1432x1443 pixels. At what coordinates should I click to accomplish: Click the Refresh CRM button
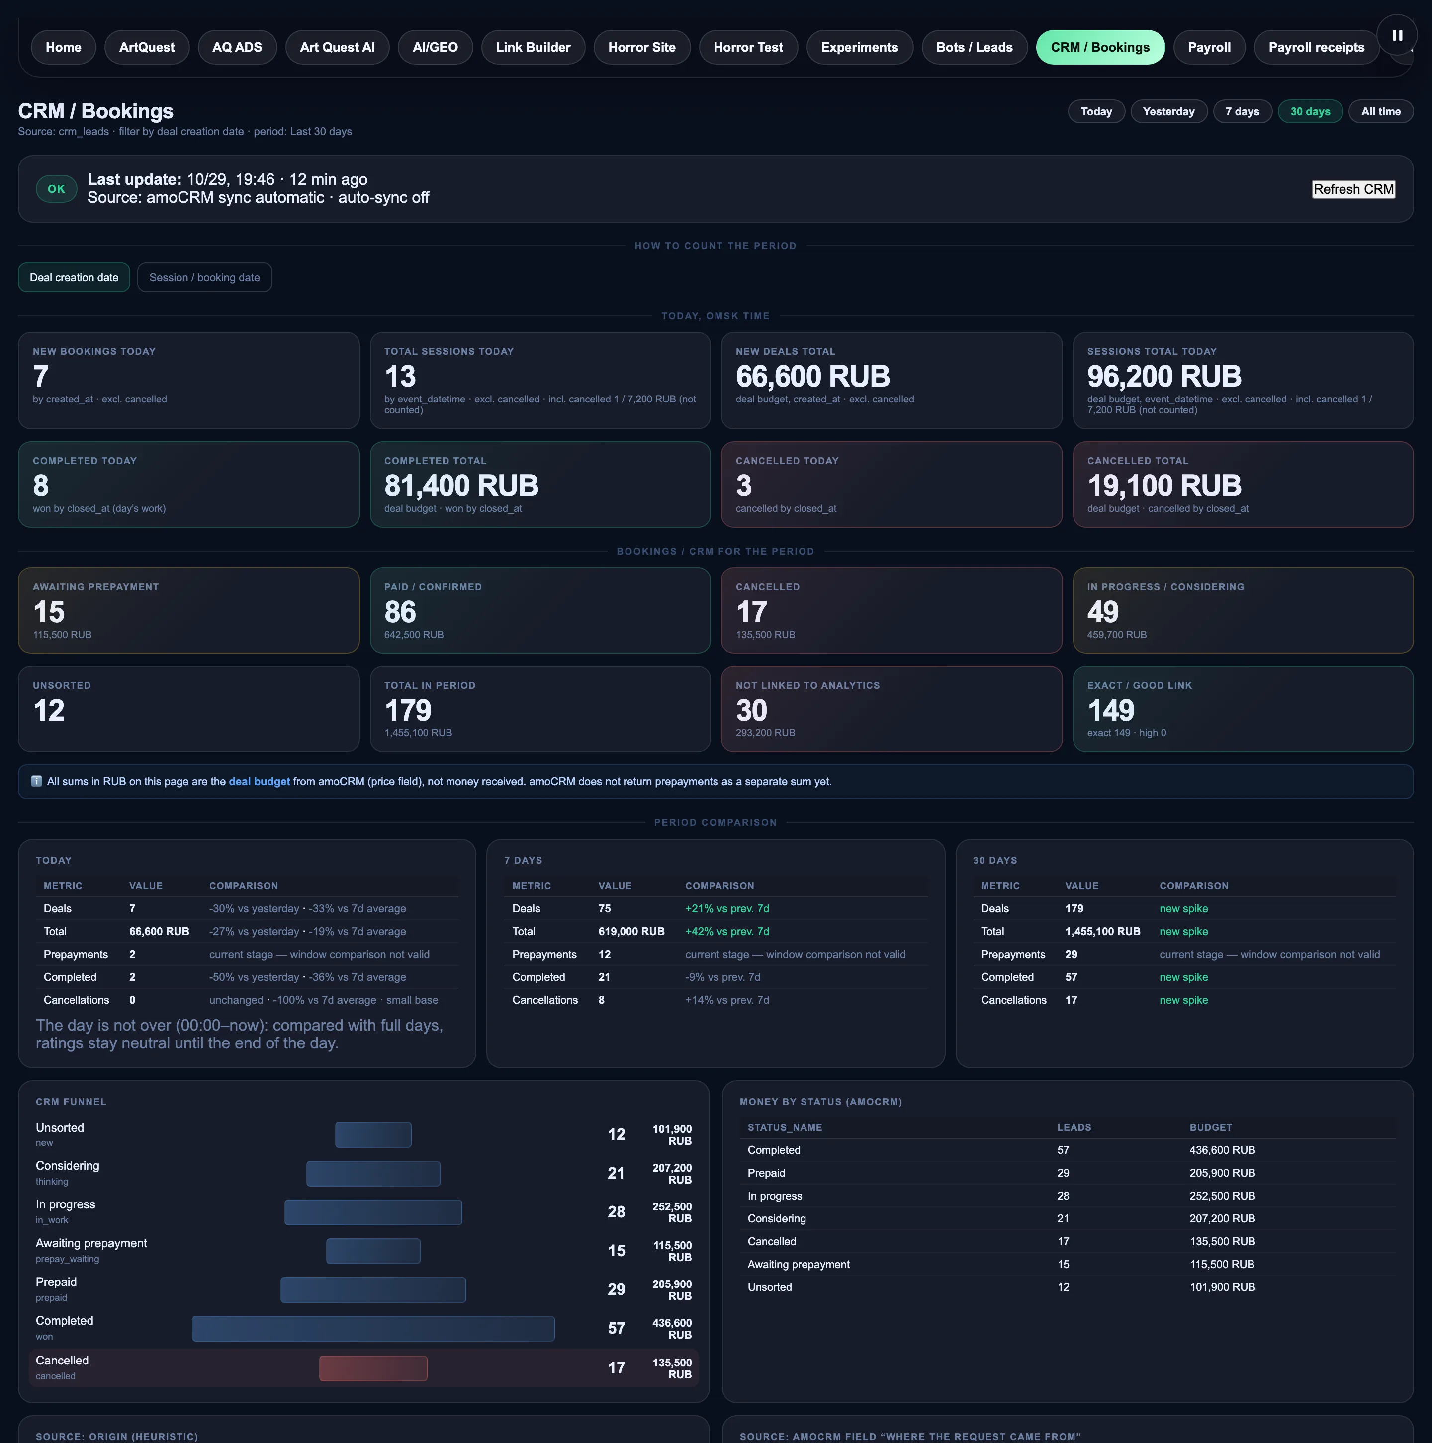1353,189
